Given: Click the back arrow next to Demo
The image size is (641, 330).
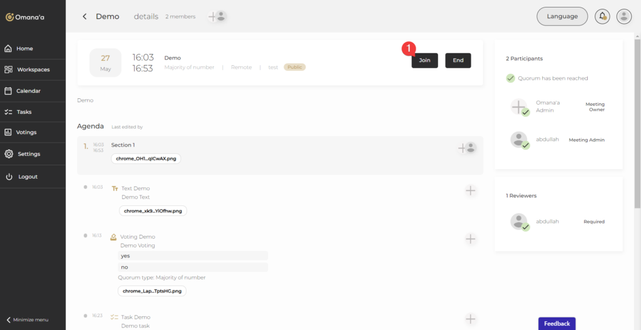Looking at the screenshot, I should click(85, 16).
